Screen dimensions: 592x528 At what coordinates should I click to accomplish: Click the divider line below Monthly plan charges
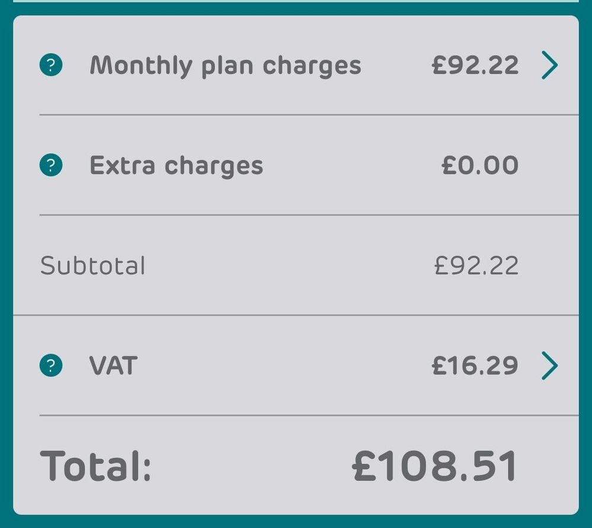coord(308,115)
